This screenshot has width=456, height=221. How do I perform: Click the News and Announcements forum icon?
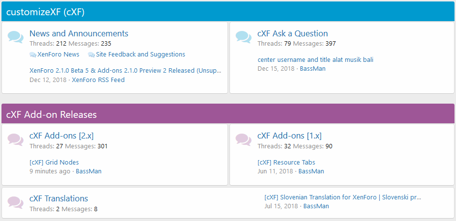pyautogui.click(x=16, y=37)
